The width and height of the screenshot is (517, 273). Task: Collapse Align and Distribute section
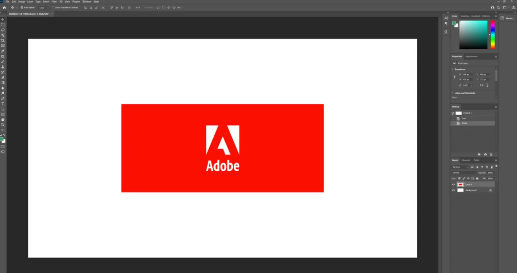(452, 93)
